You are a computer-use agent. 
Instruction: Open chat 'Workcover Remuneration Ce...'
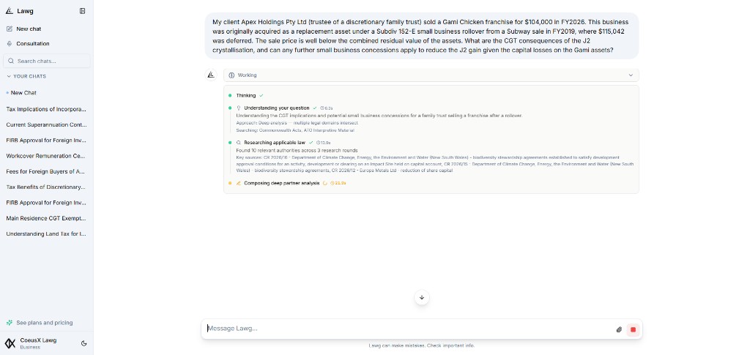click(46, 156)
